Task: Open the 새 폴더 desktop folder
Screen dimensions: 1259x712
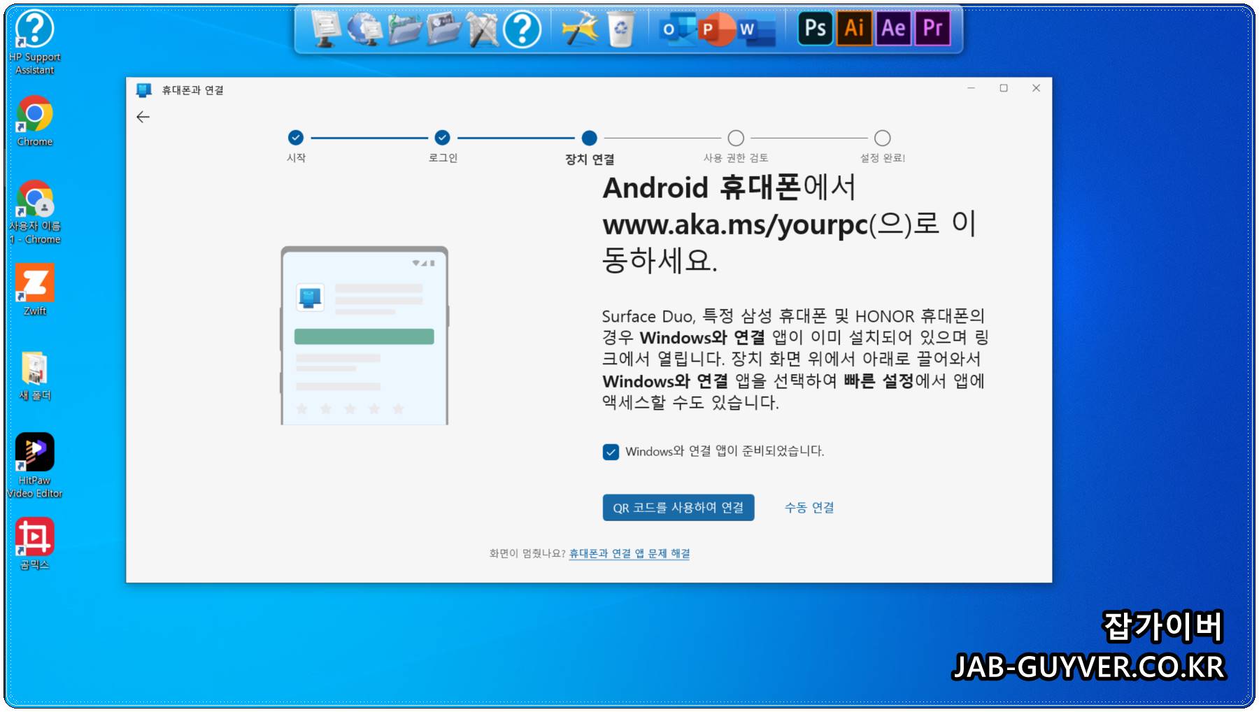Action: pyautogui.click(x=34, y=376)
